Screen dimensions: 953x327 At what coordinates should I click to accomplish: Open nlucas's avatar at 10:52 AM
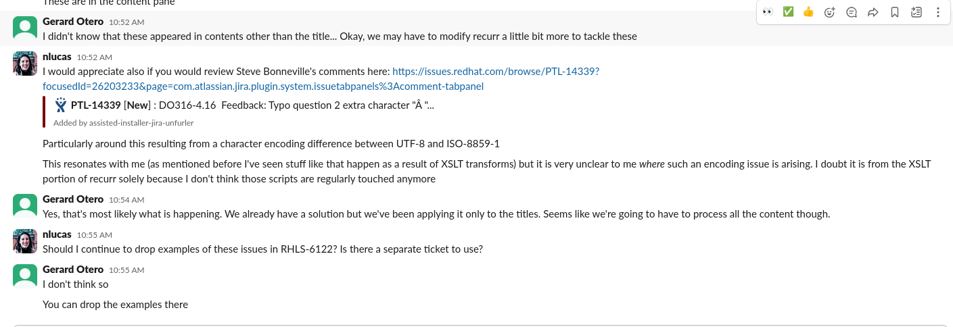(x=25, y=64)
